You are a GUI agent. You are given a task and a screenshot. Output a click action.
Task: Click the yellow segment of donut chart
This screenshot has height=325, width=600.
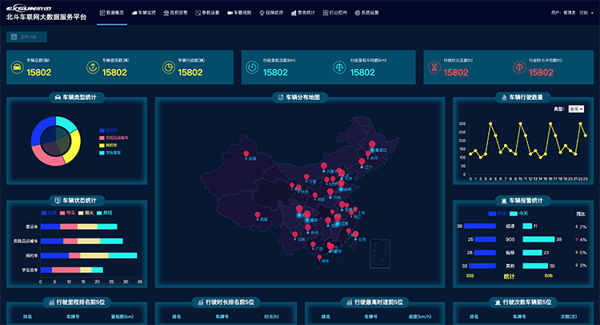(75, 146)
